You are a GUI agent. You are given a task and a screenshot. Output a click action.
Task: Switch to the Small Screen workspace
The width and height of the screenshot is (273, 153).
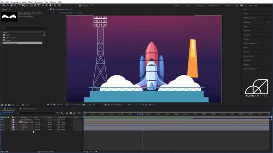click(213, 6)
